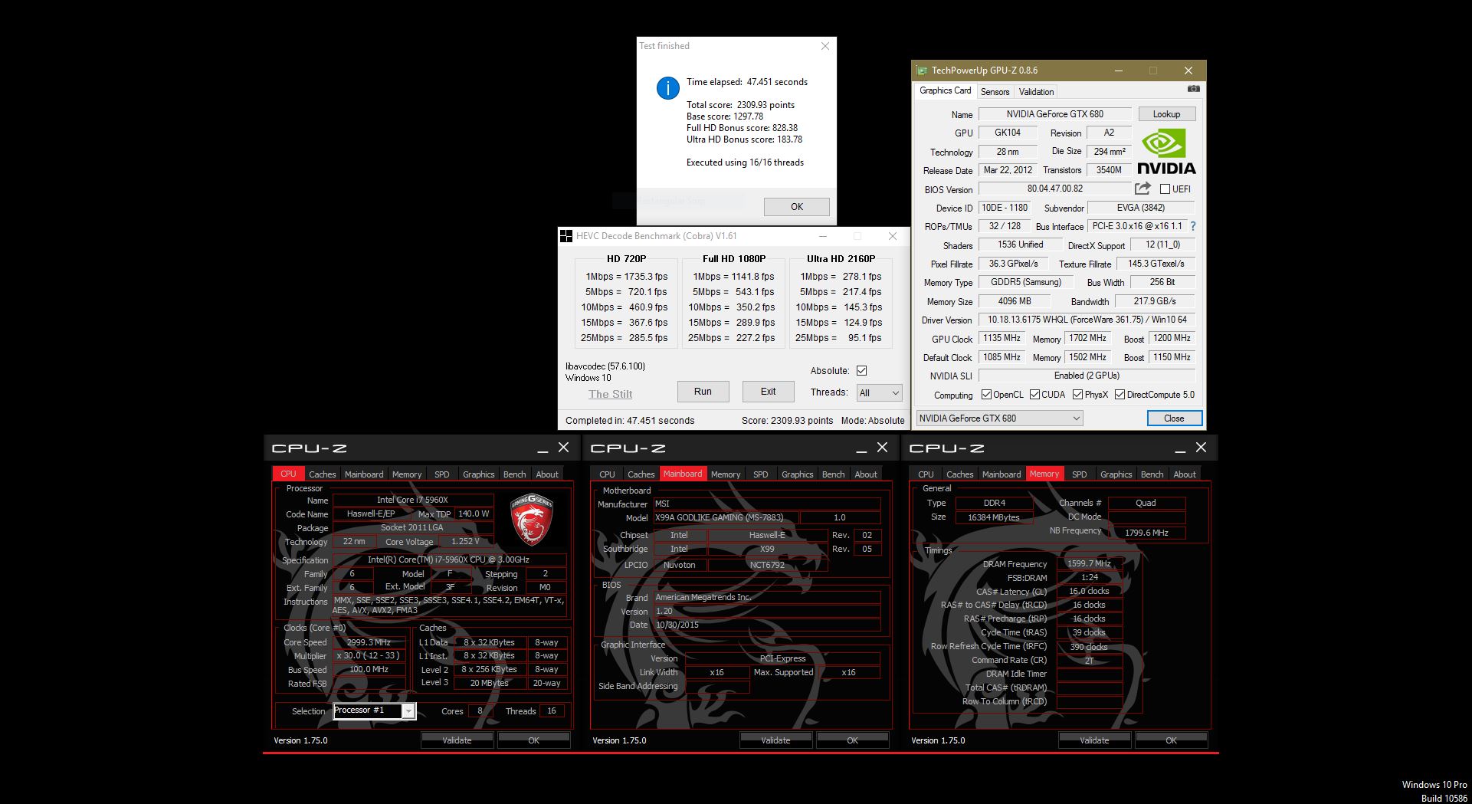Viewport: 1472px width, 804px height.
Task: Click the Core Speed value 2999.3 MHz
Action: tap(369, 642)
